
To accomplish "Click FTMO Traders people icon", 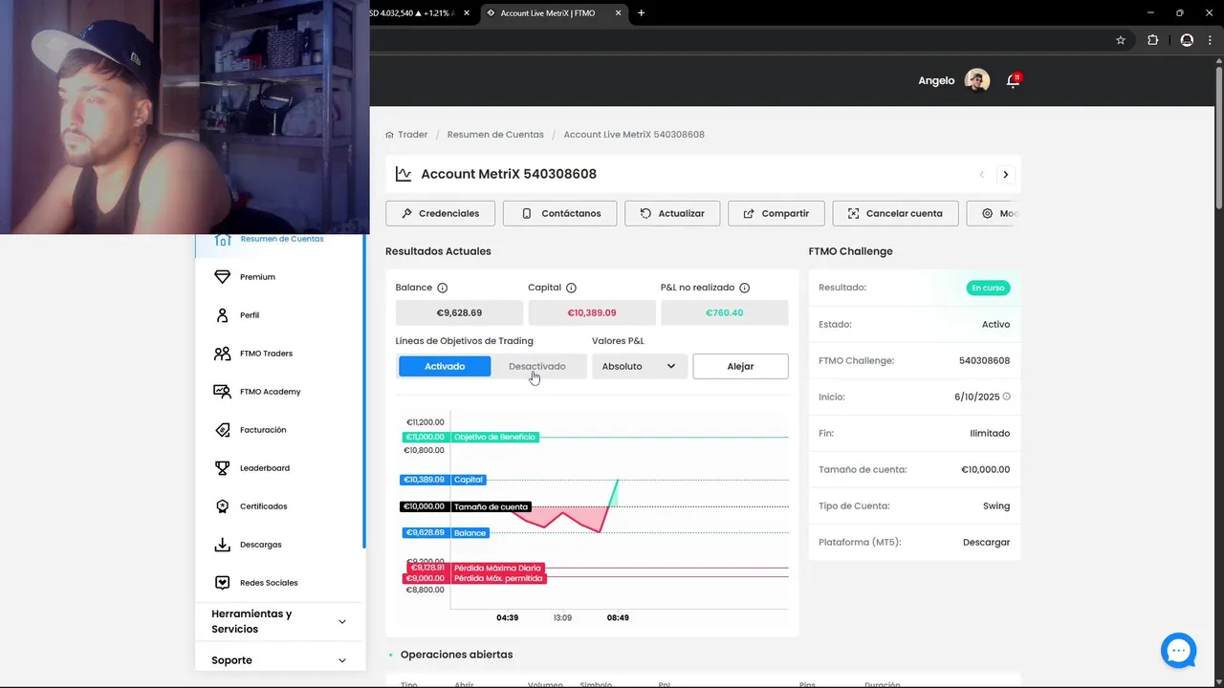I will [x=222, y=354].
